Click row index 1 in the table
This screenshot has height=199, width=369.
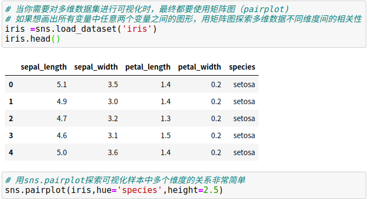tap(11, 101)
